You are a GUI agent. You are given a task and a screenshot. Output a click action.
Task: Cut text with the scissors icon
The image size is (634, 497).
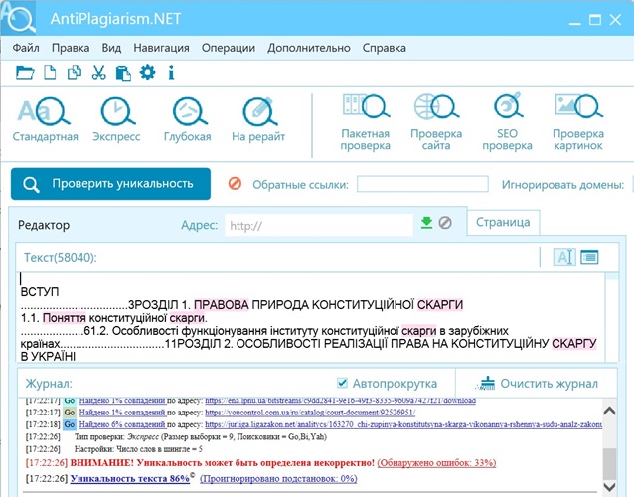click(x=98, y=73)
